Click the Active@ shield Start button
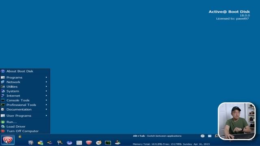This screenshot has width=260, height=146. tap(8, 140)
